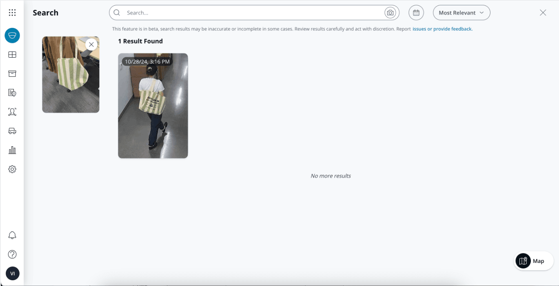Remove the tote bag reference image
559x286 pixels.
91,44
